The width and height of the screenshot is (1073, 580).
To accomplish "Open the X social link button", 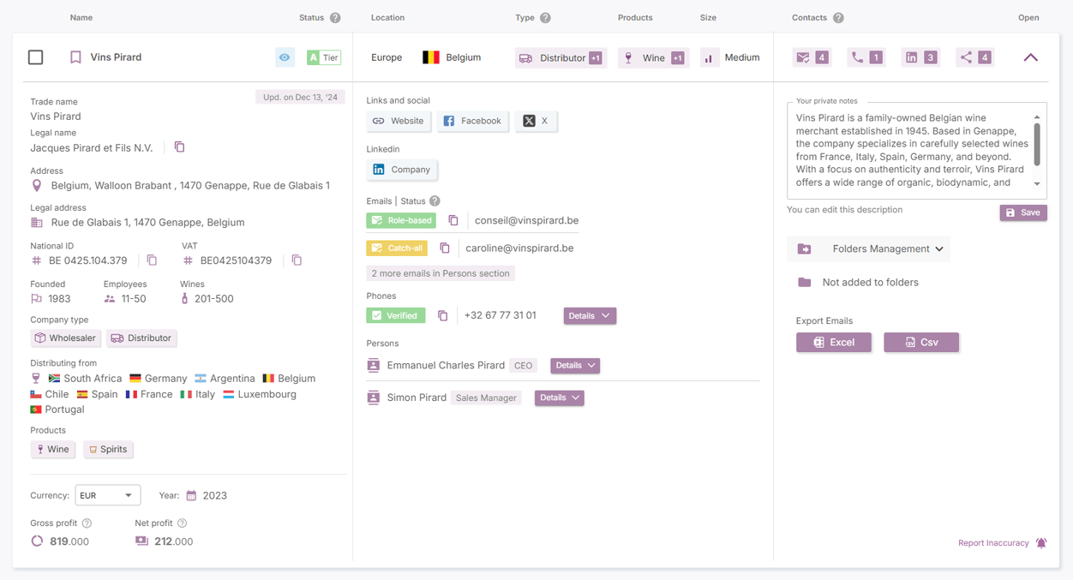I will (x=536, y=121).
